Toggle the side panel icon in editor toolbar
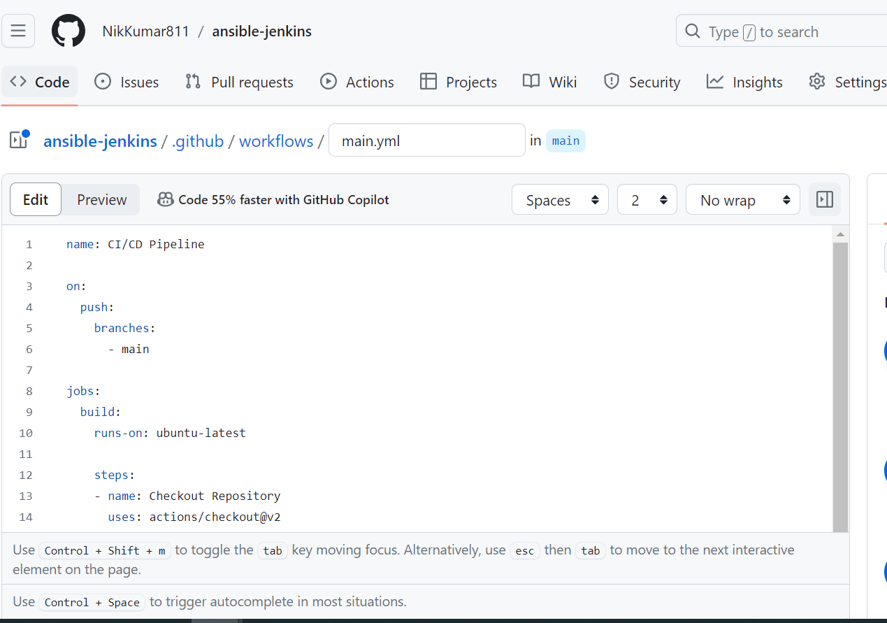This screenshot has height=623, width=887. (x=825, y=200)
